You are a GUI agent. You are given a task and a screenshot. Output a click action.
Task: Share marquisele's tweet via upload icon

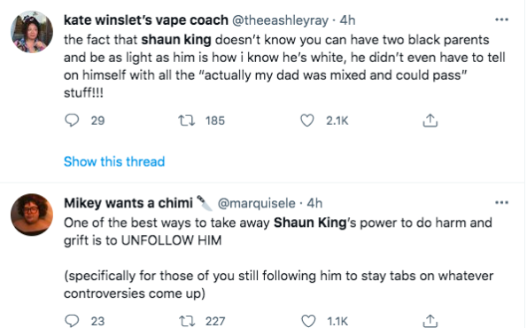coord(430,321)
